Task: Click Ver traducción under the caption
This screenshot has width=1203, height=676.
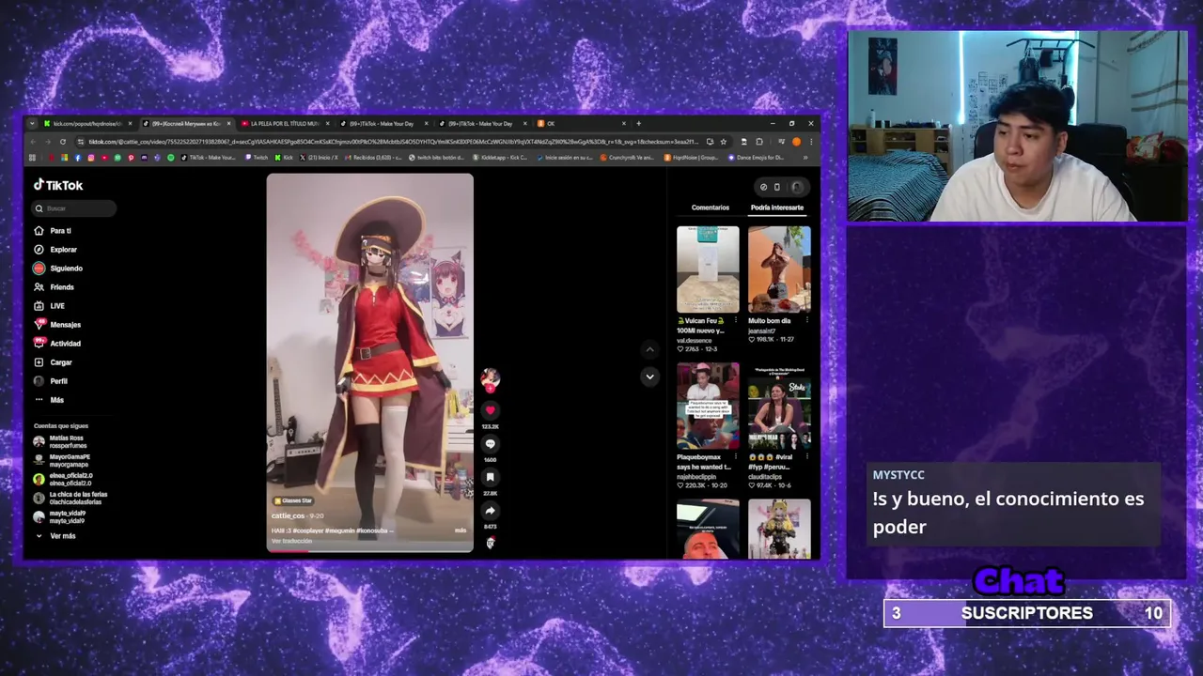Action: (291, 542)
